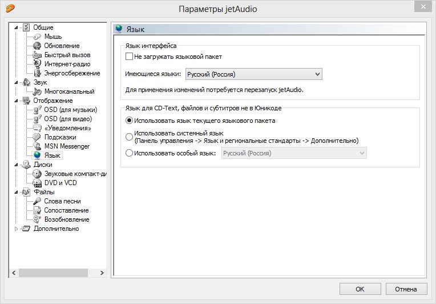The height and width of the screenshot is (304, 436).
Task: Open the Слова песни settings page
Action: [x=62, y=201]
